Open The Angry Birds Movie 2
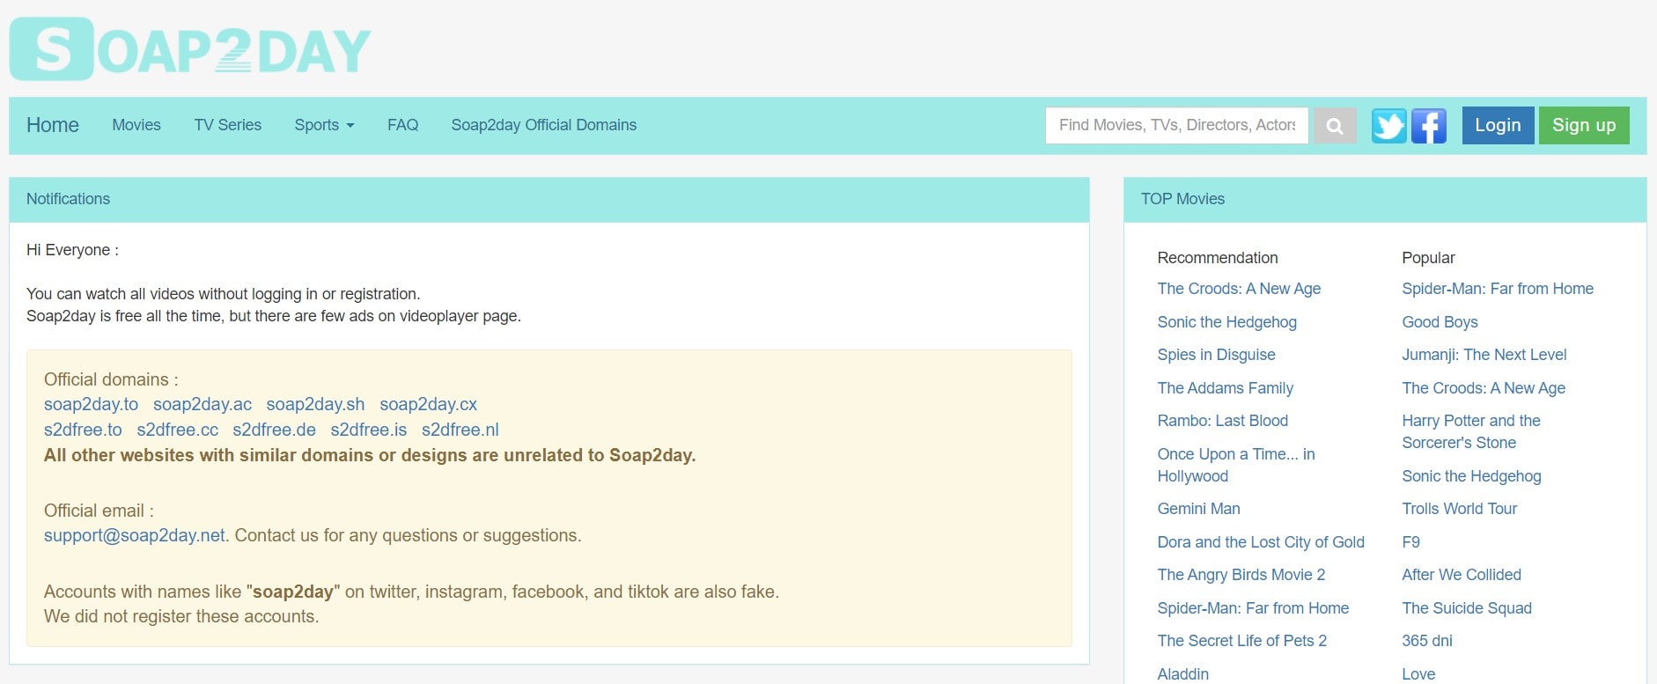Screen dimensions: 1657x684 [1241, 575]
